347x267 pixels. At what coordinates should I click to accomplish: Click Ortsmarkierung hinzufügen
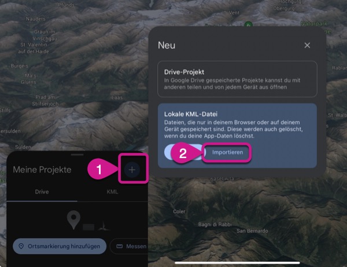pos(60,246)
